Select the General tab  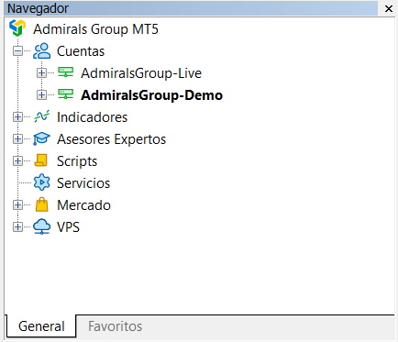[41, 326]
